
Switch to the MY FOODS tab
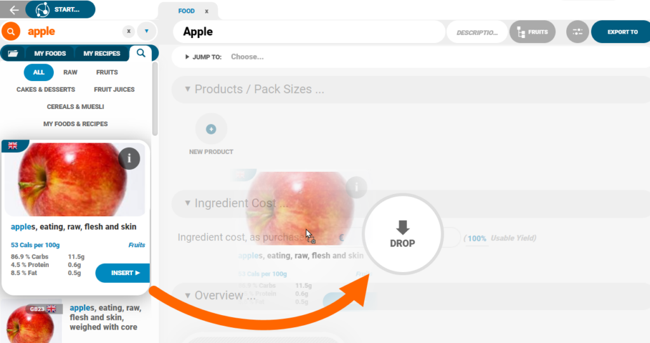coord(50,53)
